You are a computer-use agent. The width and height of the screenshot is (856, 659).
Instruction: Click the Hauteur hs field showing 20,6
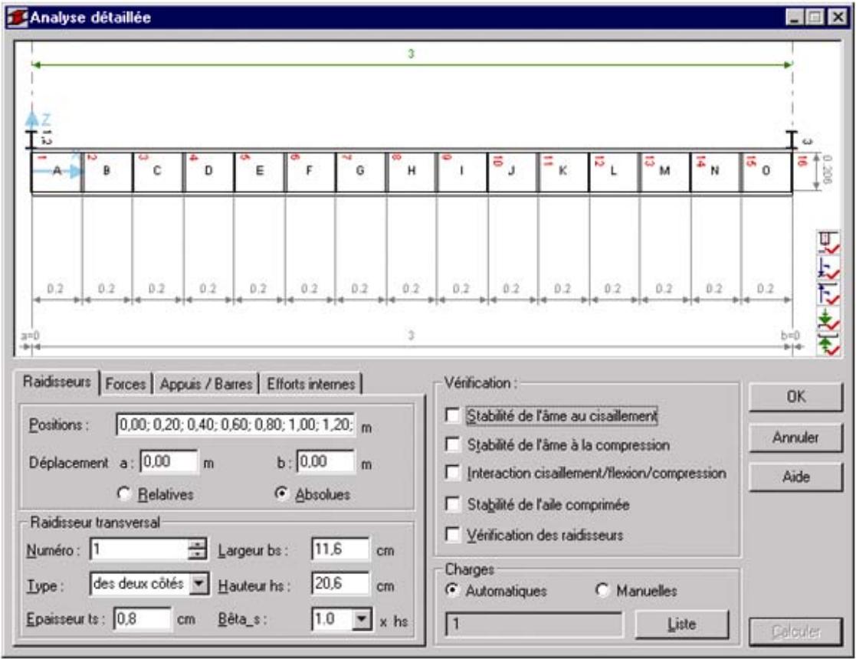tap(340, 584)
